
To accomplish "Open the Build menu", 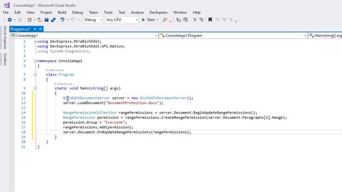I will (x=62, y=12).
